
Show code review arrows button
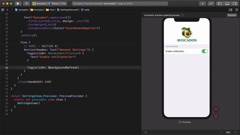click(211, 3)
